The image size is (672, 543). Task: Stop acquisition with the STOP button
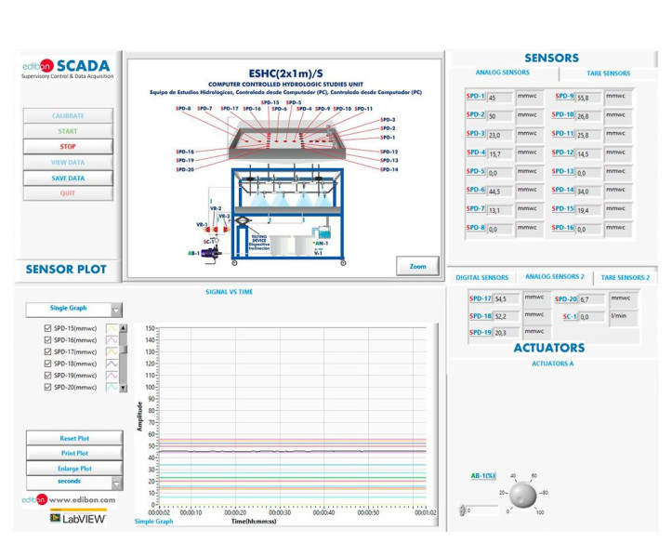(68, 147)
